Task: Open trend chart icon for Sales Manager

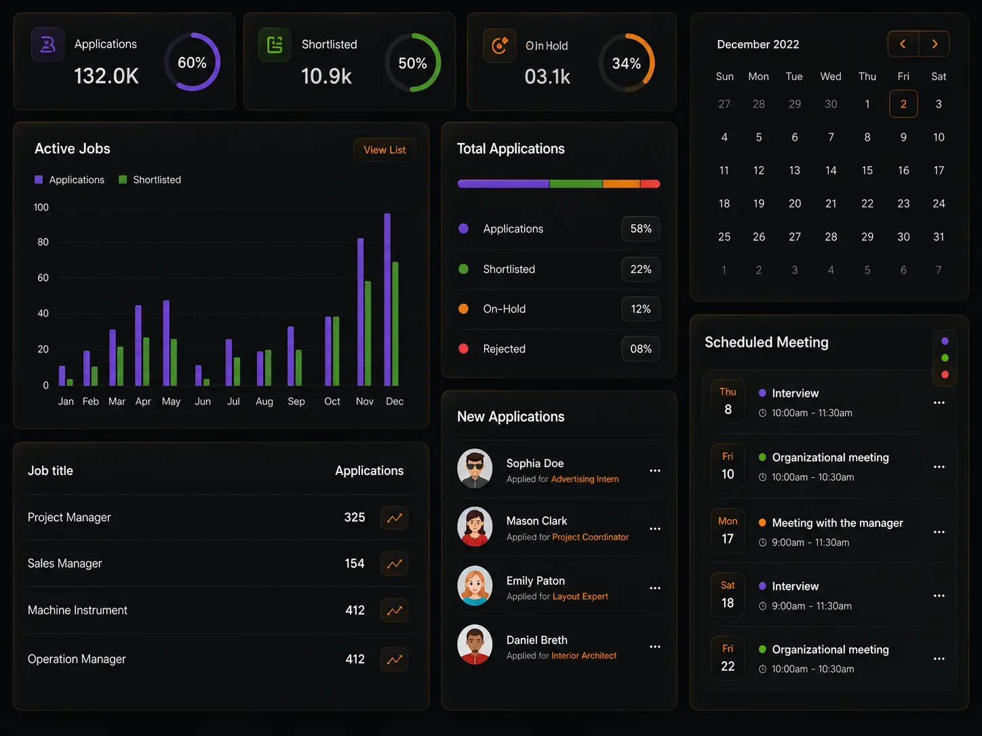Action: point(394,564)
